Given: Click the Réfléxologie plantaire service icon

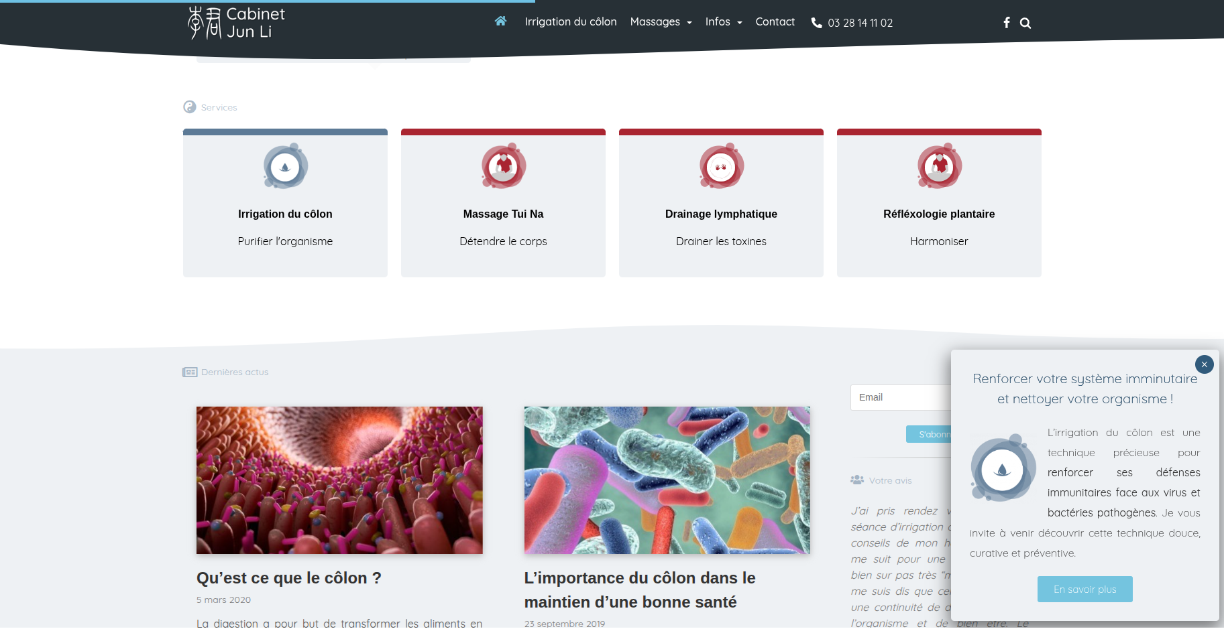Looking at the screenshot, I should pos(939,167).
